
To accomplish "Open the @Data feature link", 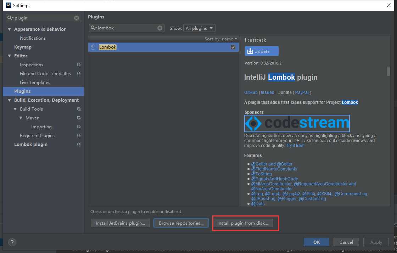I will [x=258, y=204].
